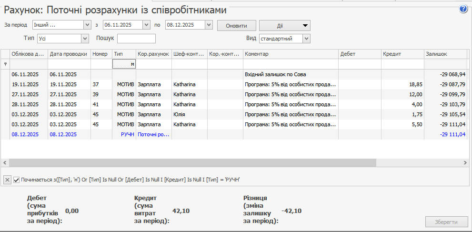Expand the 'Тип' dropdown showing Усі
The image size is (472, 232).
click(x=85, y=39)
